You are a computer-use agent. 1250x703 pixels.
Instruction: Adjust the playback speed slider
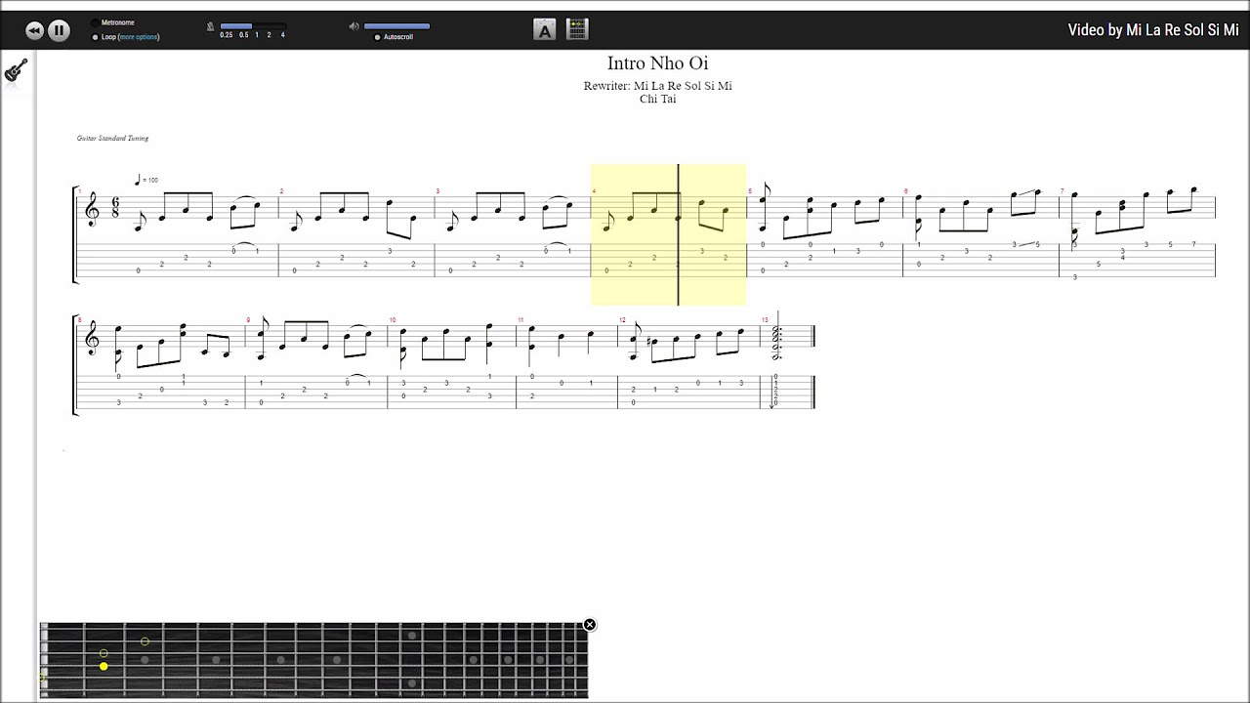click(253, 26)
